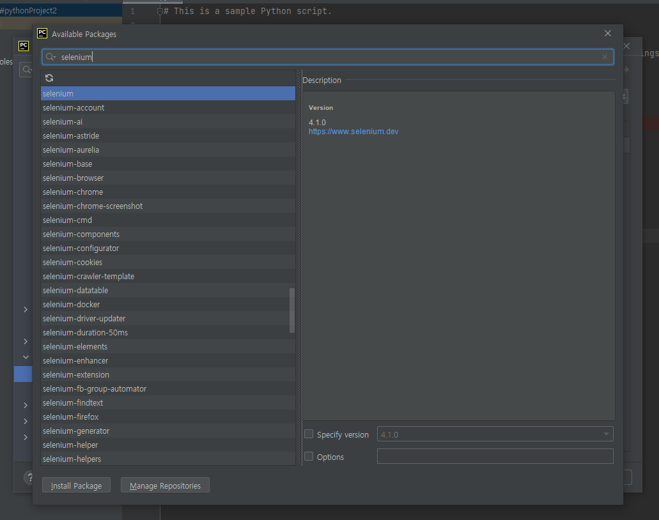The width and height of the screenshot is (659, 520).
Task: Clear the selenium search text
Action: click(605, 57)
